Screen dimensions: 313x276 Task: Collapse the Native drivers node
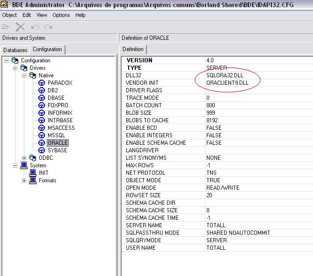coord(24,75)
